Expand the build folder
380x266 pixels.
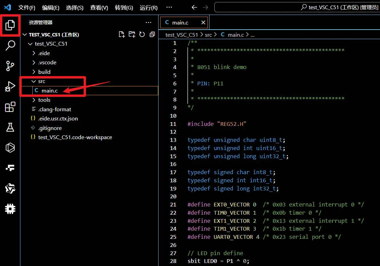[x=44, y=72]
